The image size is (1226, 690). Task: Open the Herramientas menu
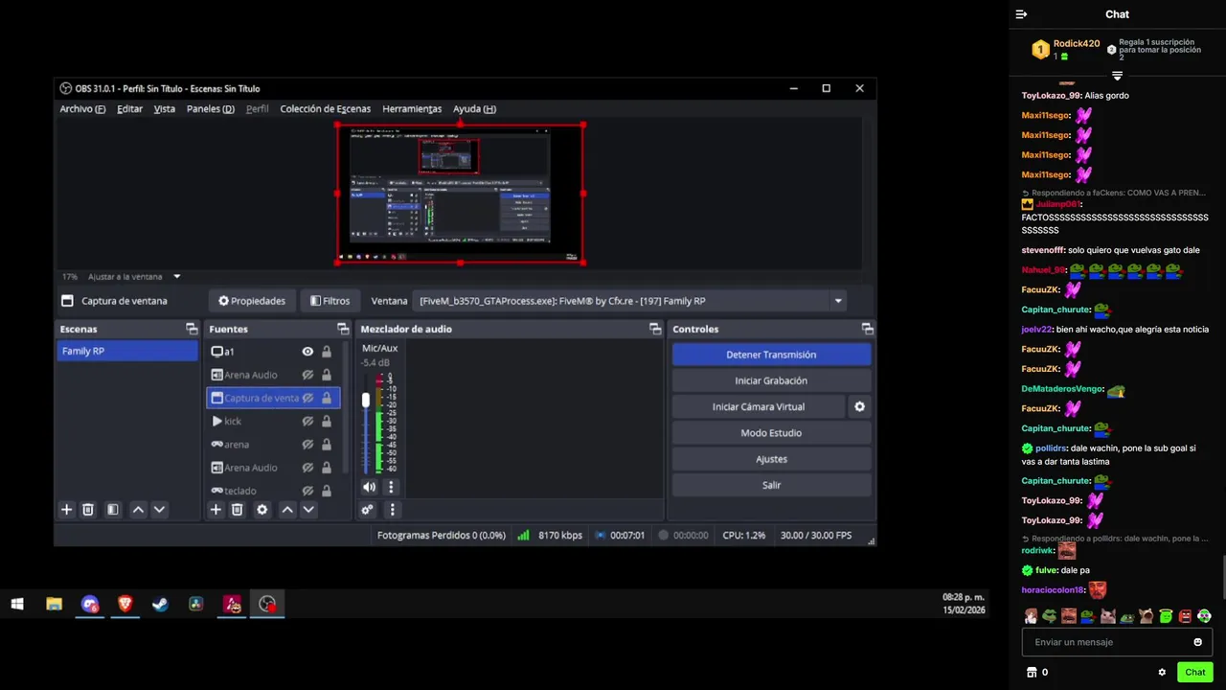coord(412,109)
